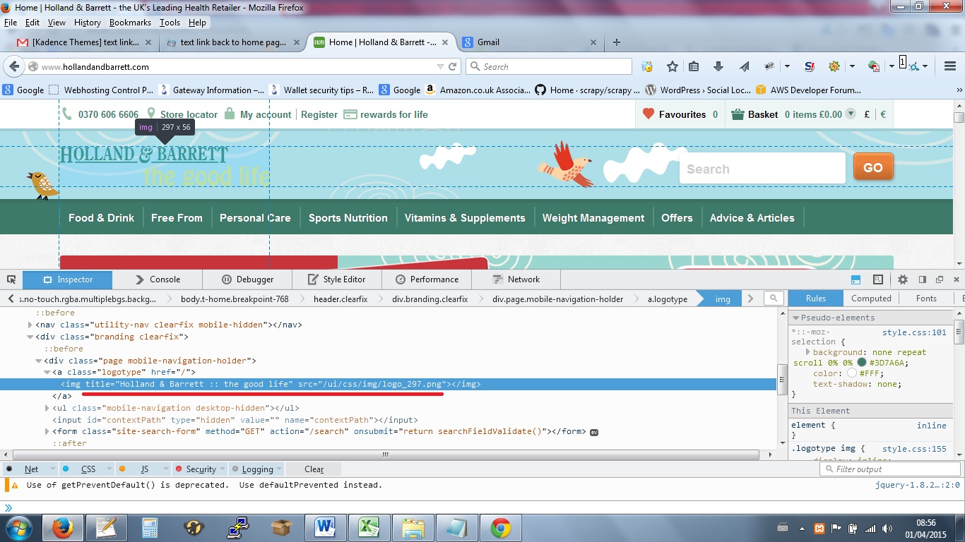This screenshot has width=965, height=542.
Task: Open the downloads arrow icon on Firefox toolbar
Action: tap(718, 66)
